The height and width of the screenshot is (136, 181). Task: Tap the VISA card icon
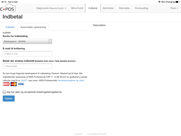coord(21,84)
